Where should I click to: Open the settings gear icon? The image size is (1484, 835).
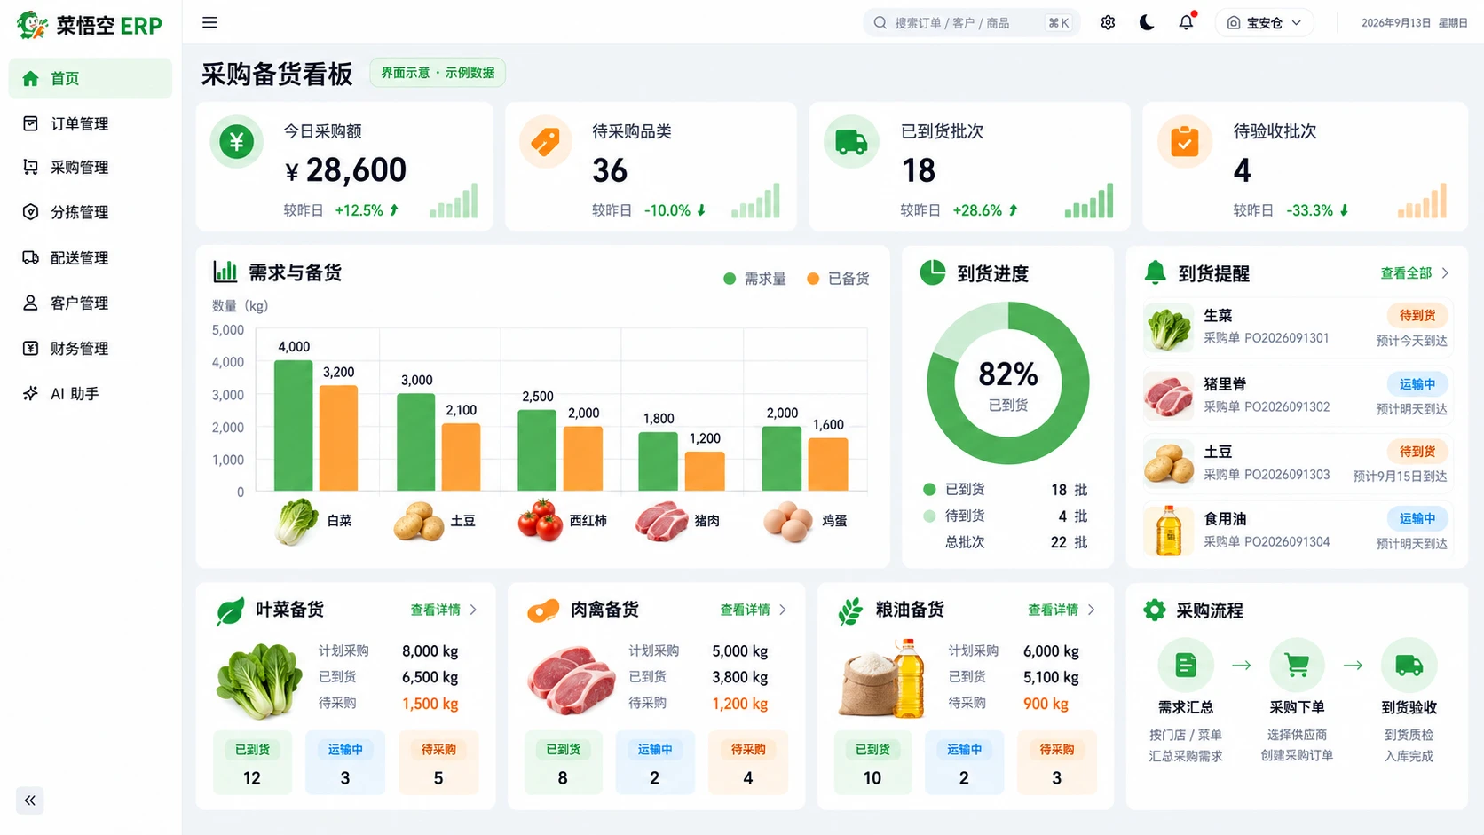pyautogui.click(x=1108, y=23)
